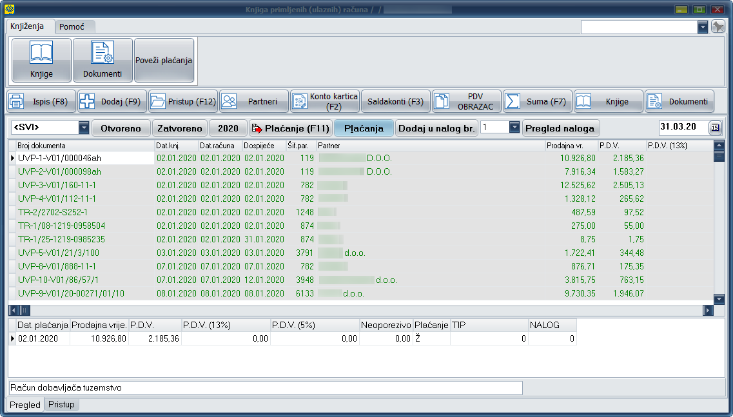
Task: Open the PDV OBRAZAC form
Action: coord(467,101)
